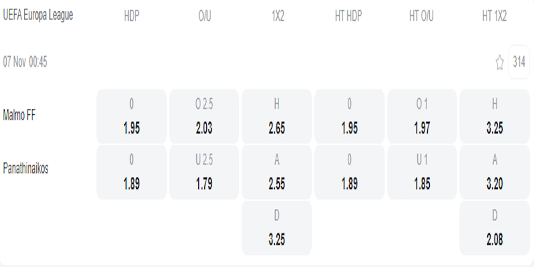
Task: Pick half-time Under 1 at 1.85
Action: coord(422,172)
